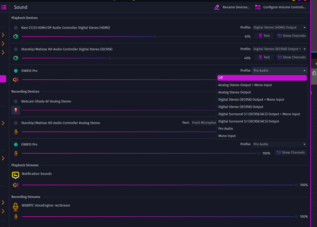Click the Recording Devices section heading
The height and width of the screenshot is (227, 317).
[25, 92]
